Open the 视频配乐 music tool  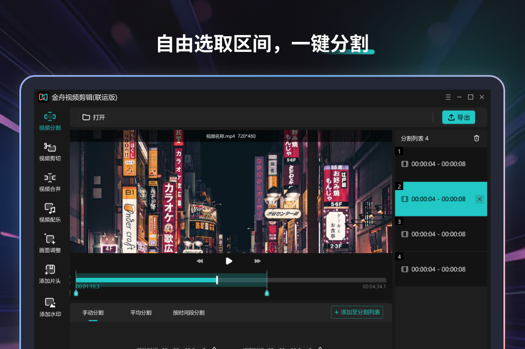coord(50,213)
